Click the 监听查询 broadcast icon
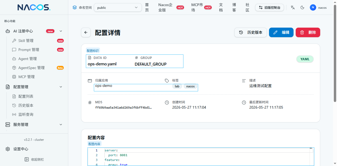Viewport: 337px width, 166px height. [x=14, y=114]
